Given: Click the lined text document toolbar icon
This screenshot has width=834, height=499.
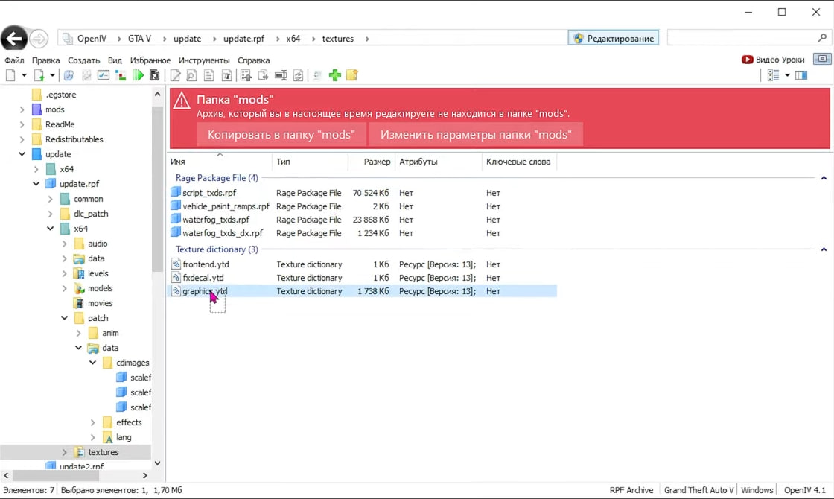Looking at the screenshot, I should [209, 75].
